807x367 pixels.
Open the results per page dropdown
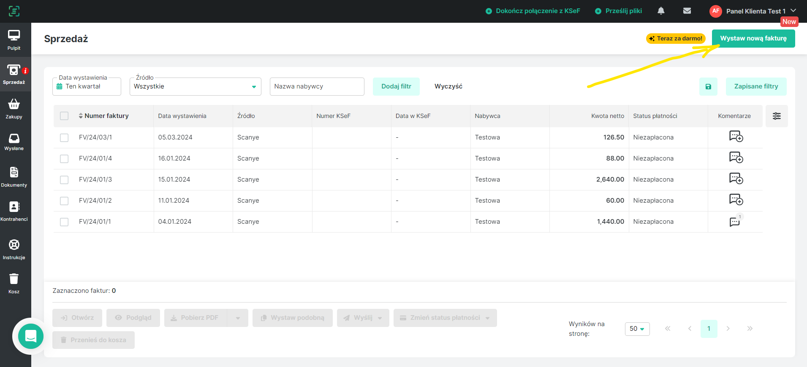637,329
